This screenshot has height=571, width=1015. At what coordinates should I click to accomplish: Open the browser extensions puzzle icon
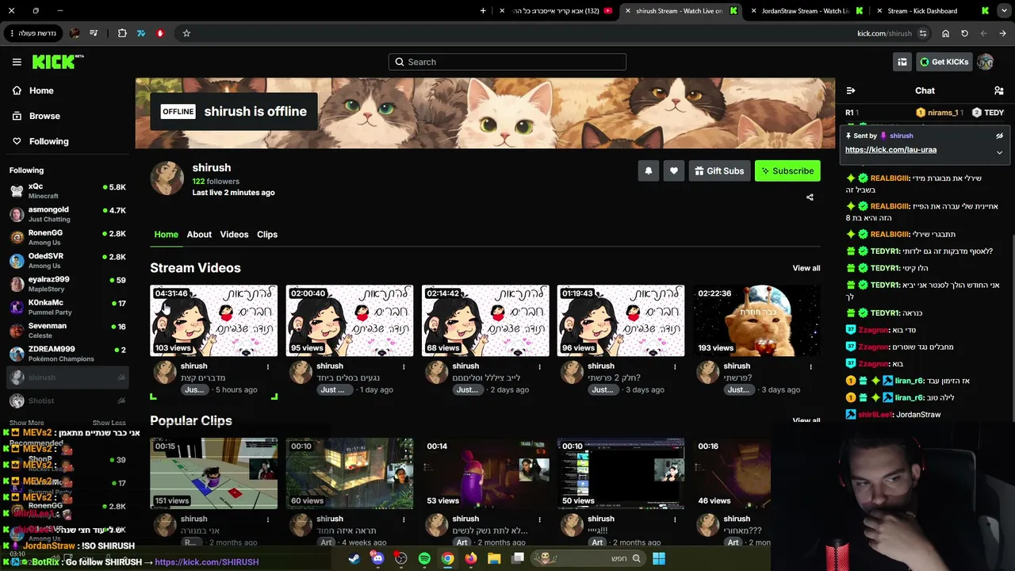click(122, 33)
